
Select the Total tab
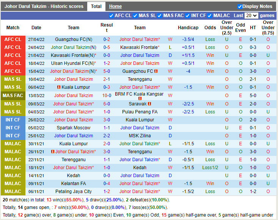pos(96,6)
